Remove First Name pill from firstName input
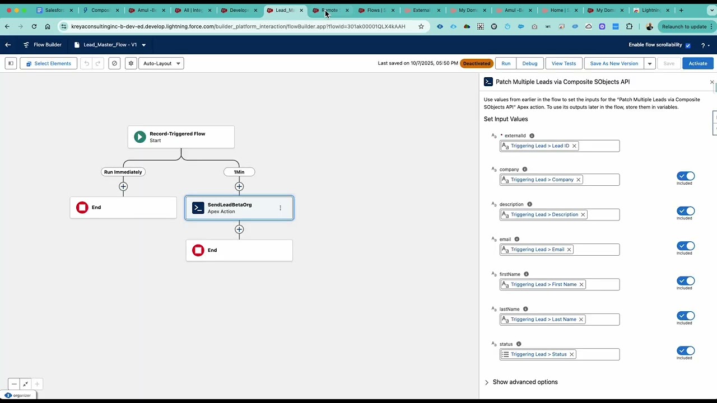717x403 pixels. tap(581, 284)
